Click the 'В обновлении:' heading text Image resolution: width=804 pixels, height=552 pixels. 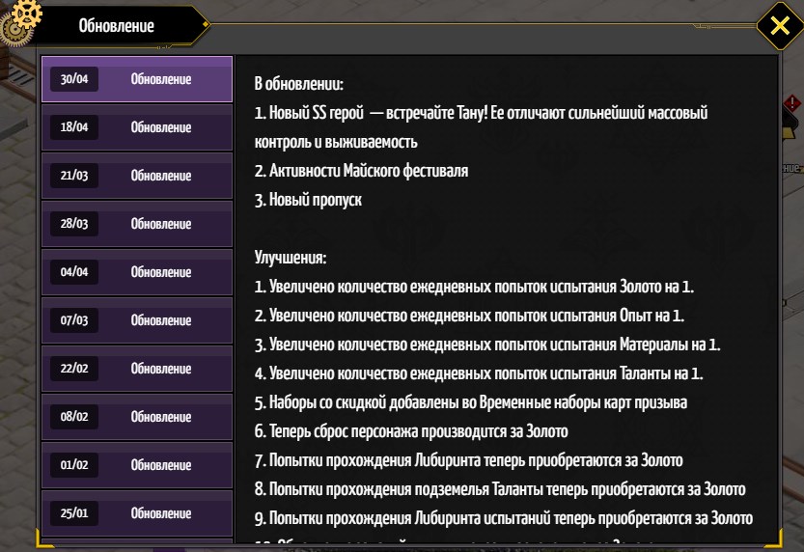pos(299,84)
